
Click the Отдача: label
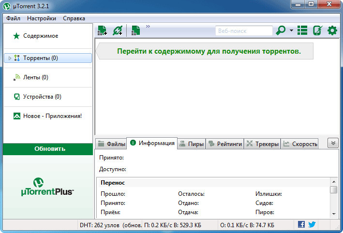pos(188,212)
